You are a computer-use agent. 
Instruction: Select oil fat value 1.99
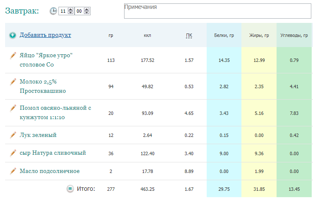point(259,171)
